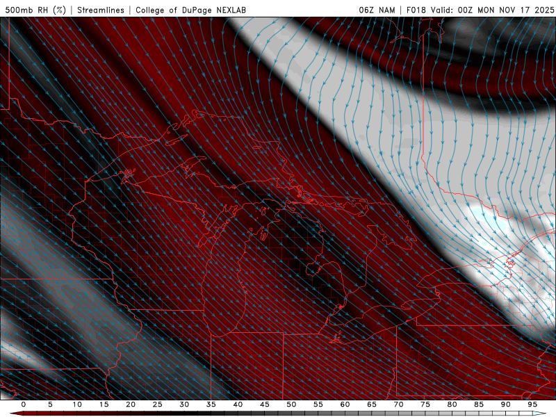Select the "55" label on the legend
The image size is (556, 417).
click(x=318, y=404)
